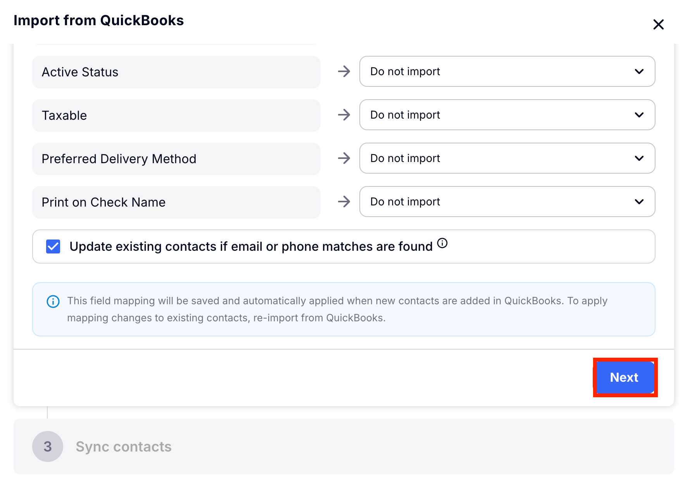Close the Import from QuickBooks dialog
The height and width of the screenshot is (486, 690).
(658, 24)
